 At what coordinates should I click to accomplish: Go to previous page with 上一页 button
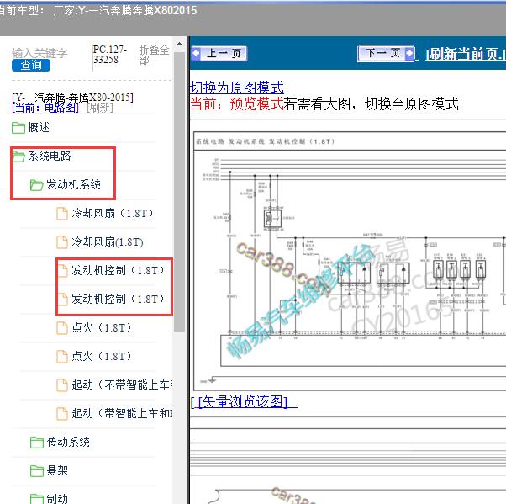point(219,53)
